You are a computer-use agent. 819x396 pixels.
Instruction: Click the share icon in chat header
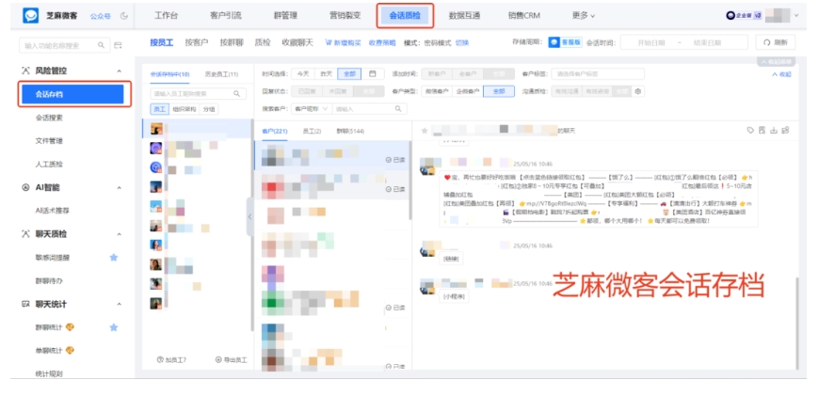pyautogui.click(x=785, y=131)
